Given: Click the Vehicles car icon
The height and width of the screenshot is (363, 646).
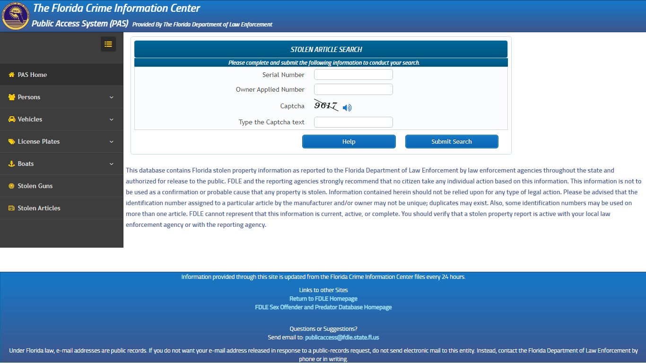Looking at the screenshot, I should pyautogui.click(x=12, y=119).
